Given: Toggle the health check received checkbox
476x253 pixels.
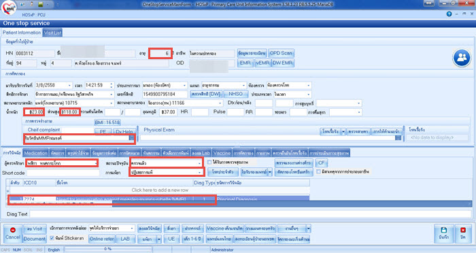Looking at the screenshot, I should pyautogui.click(x=209, y=162).
